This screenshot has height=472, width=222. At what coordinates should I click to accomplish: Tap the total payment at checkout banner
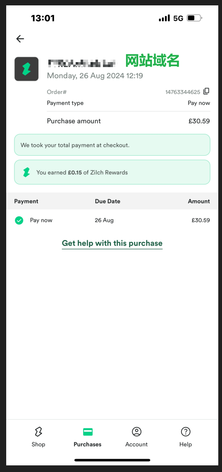112,145
